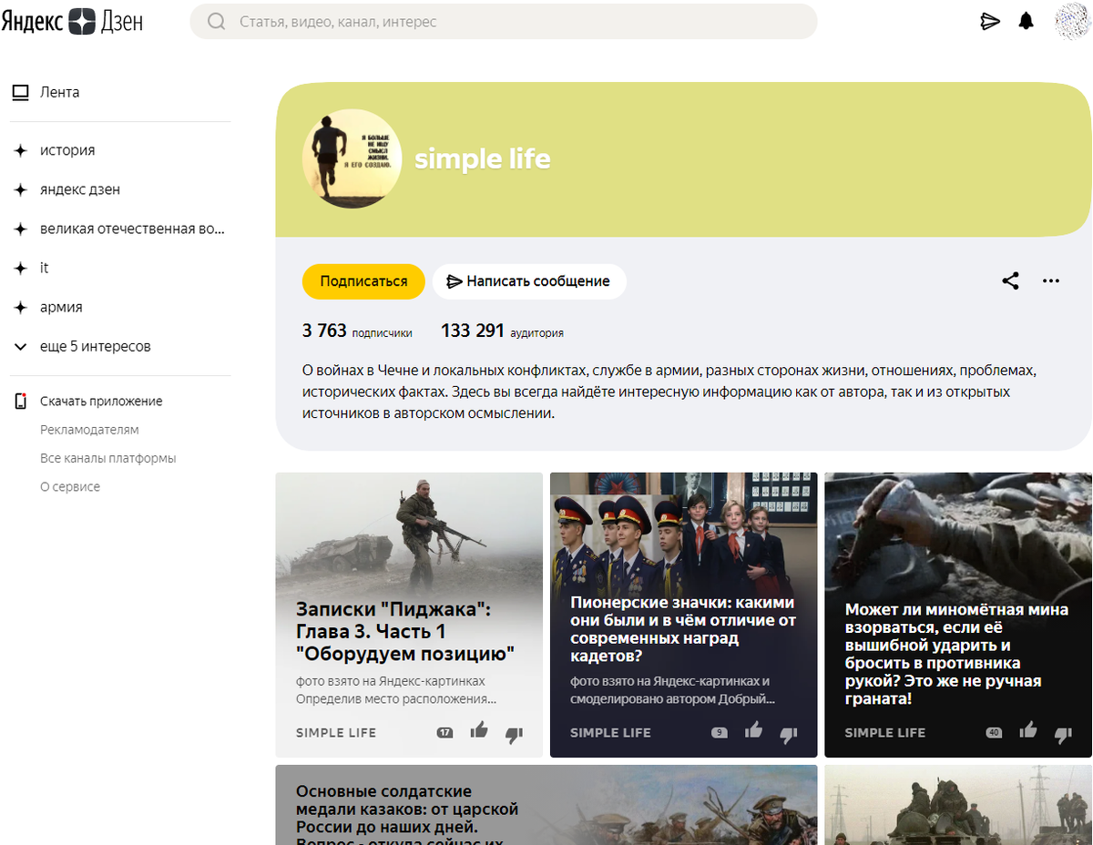Dislike the Записки "Пиджака" article
Image resolution: width=1093 pixels, height=845 pixels.
point(514,734)
